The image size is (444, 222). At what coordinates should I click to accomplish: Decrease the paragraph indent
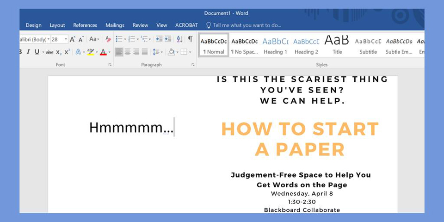159,39
